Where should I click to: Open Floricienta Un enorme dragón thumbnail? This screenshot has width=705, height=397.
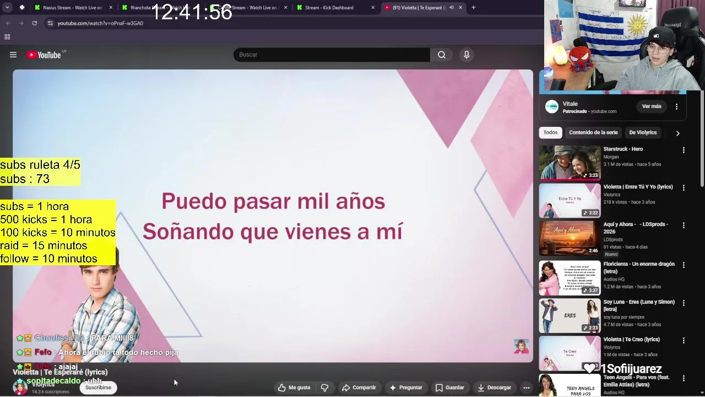point(570,278)
